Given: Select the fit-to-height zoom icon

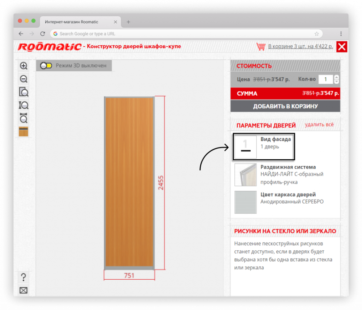Looking at the screenshot, I should click(x=24, y=105).
